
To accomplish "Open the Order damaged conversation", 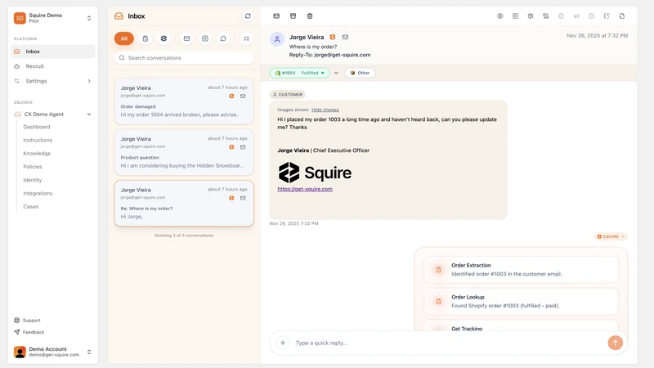I will tap(184, 101).
